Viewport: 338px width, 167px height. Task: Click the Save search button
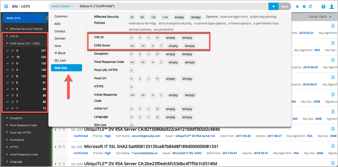point(284,6)
